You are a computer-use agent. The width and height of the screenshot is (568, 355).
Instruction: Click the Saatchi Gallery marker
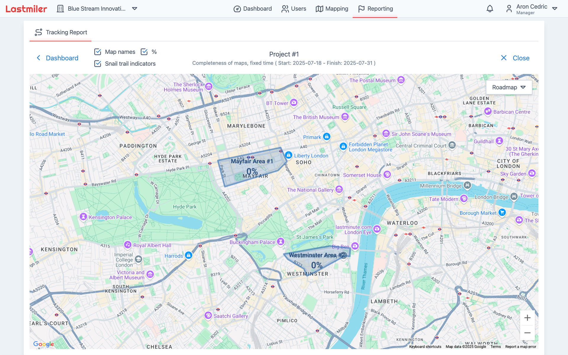(x=209, y=315)
